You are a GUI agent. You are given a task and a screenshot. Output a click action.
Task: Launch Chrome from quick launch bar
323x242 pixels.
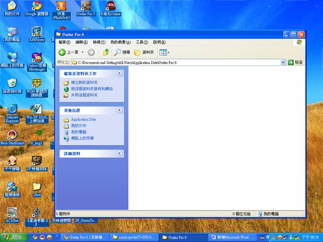coord(35,237)
